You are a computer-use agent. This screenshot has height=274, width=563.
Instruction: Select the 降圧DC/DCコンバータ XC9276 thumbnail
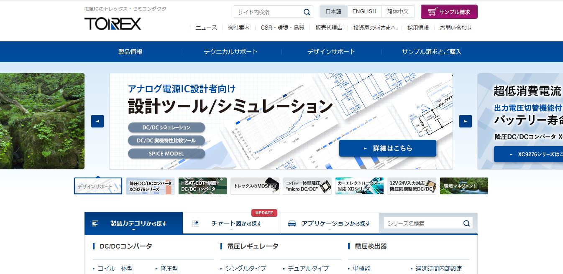151,186
